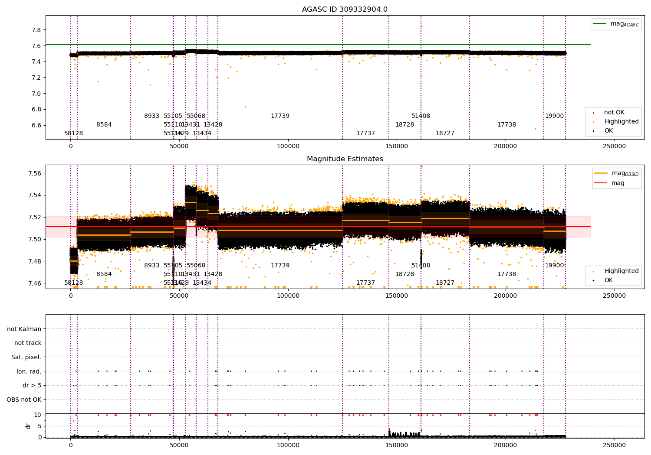Click obsid label 8584 in top plot

(104, 125)
